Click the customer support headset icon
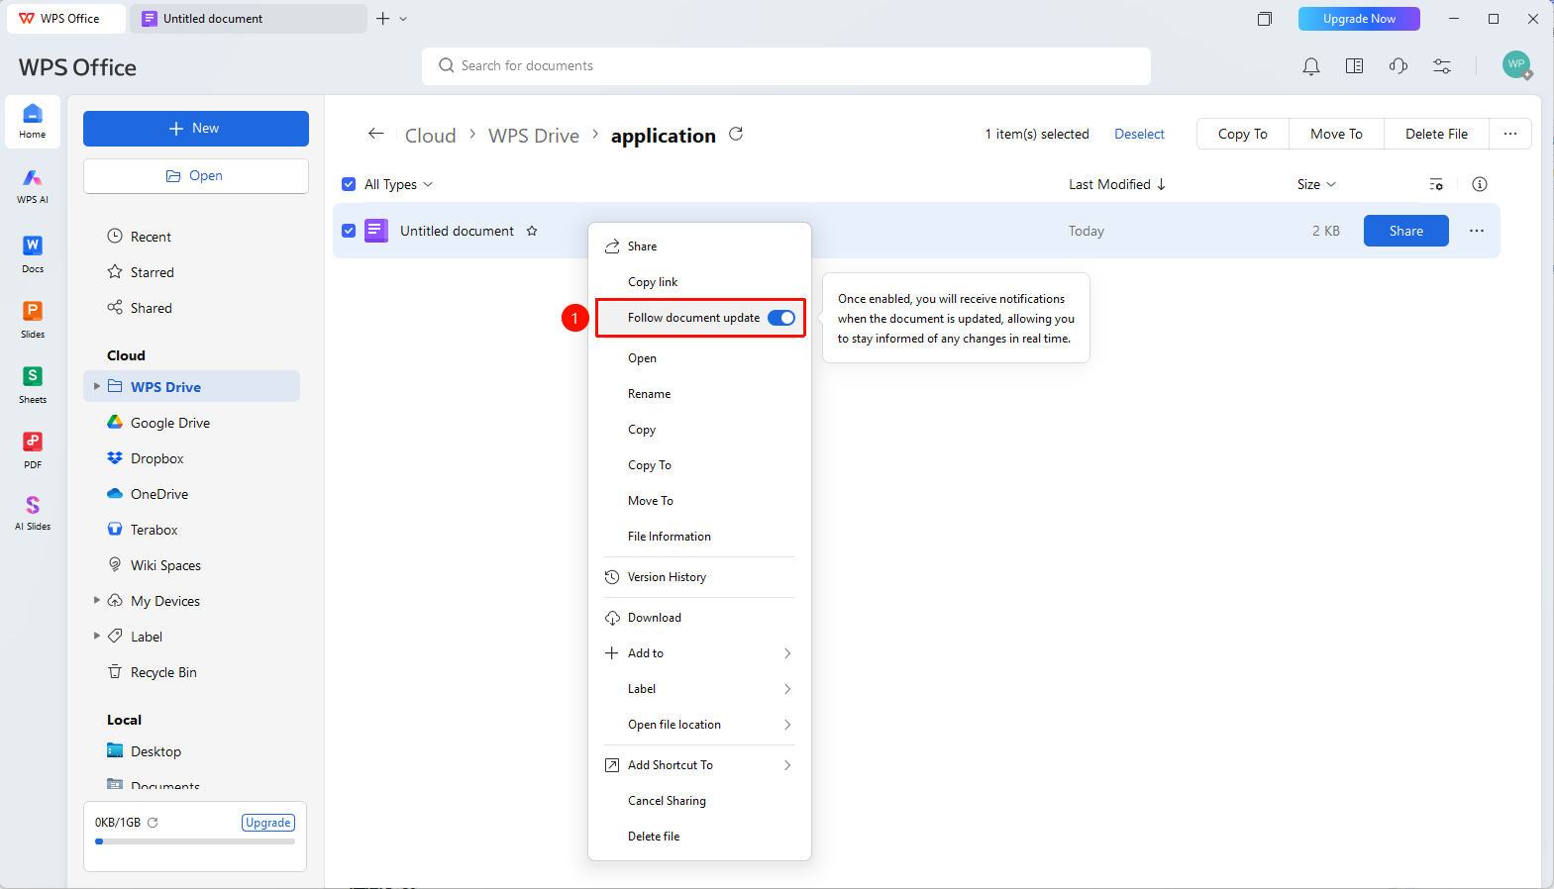This screenshot has width=1554, height=889. pos(1399,66)
